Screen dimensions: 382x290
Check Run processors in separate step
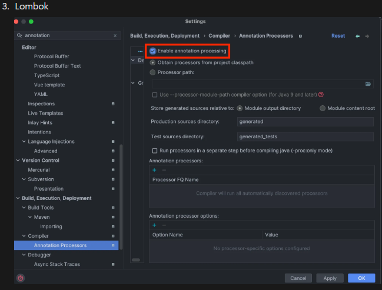tap(154, 151)
